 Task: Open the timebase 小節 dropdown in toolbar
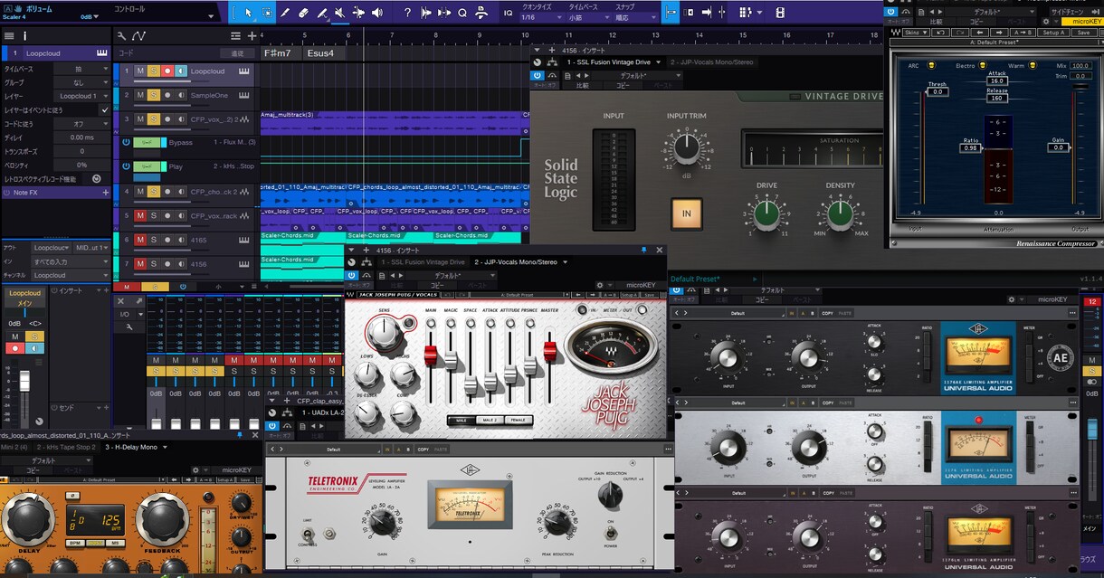[588, 17]
